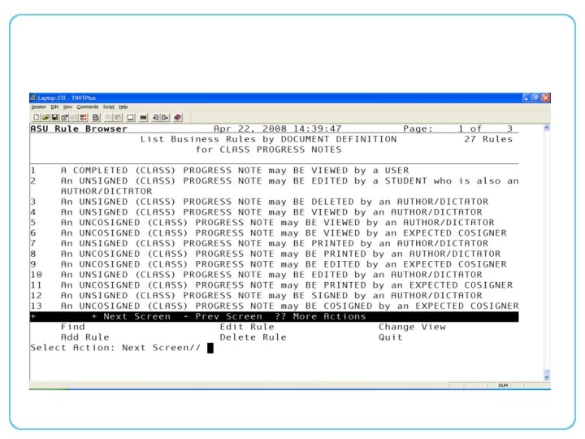Click the send file arrow icon
This screenshot has height=439, width=585.
[165, 118]
